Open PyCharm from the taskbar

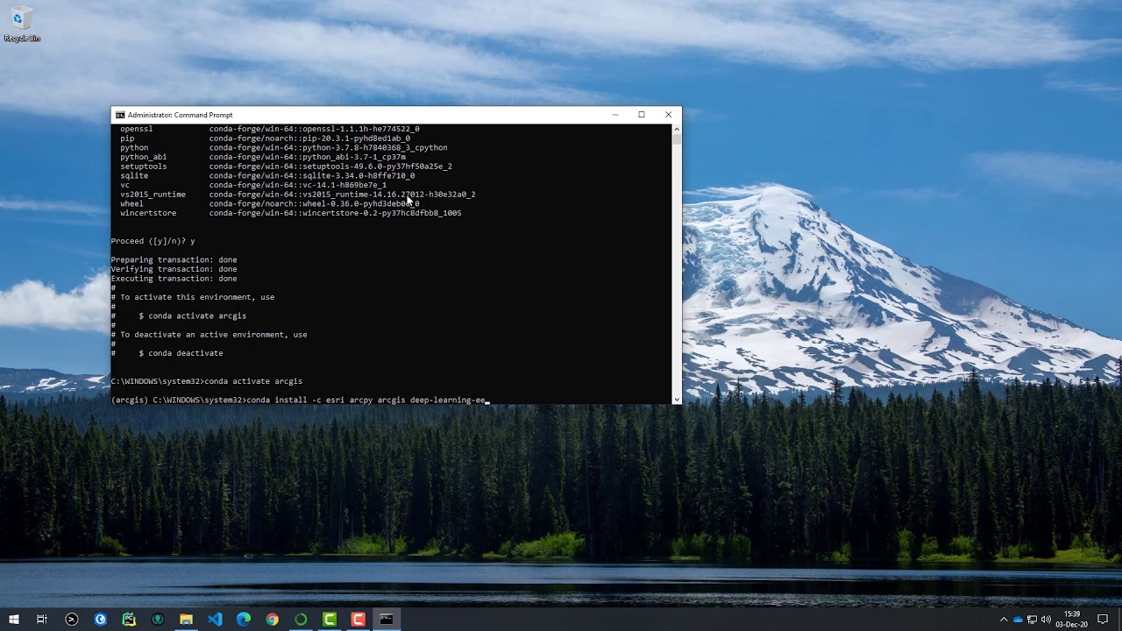pos(129,620)
